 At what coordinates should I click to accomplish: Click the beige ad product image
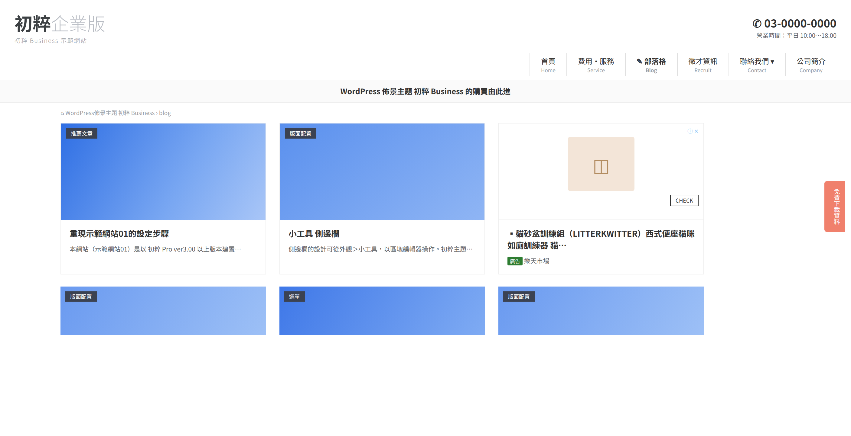click(601, 164)
